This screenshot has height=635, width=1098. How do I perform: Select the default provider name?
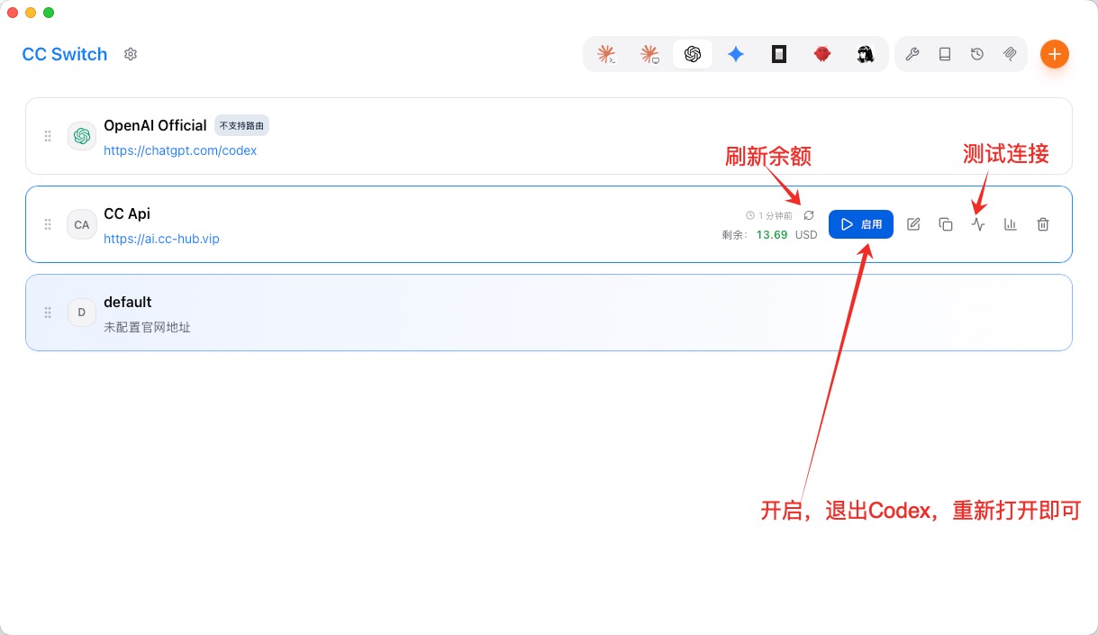click(128, 302)
